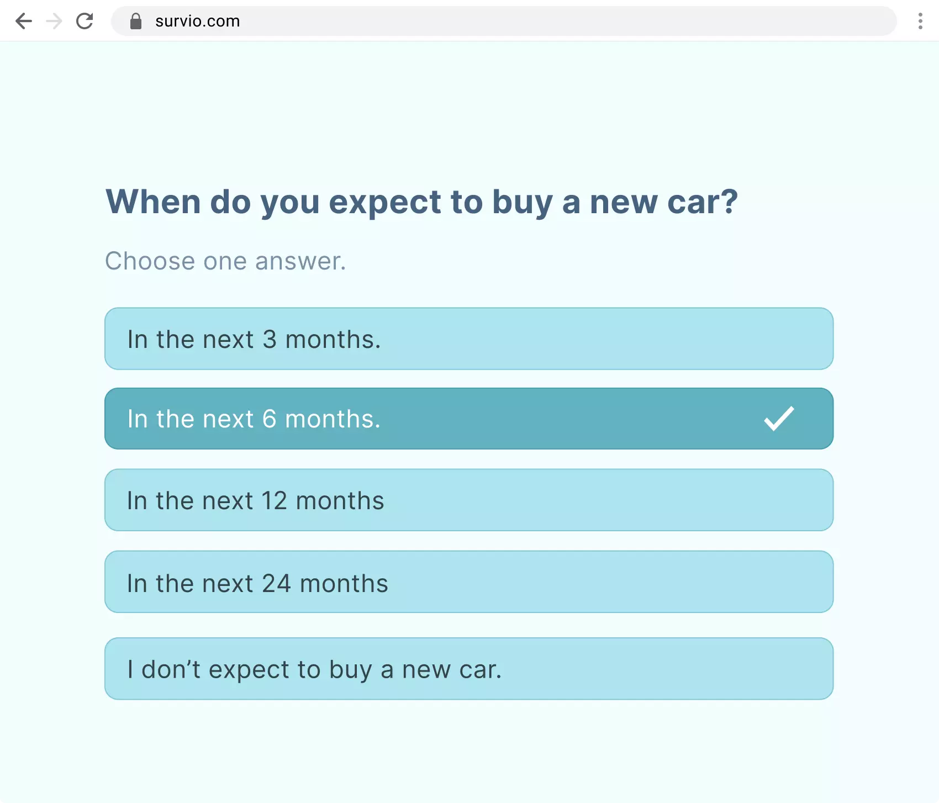Choose "In the next 6 months." option
This screenshot has height=803, width=939.
coord(468,419)
